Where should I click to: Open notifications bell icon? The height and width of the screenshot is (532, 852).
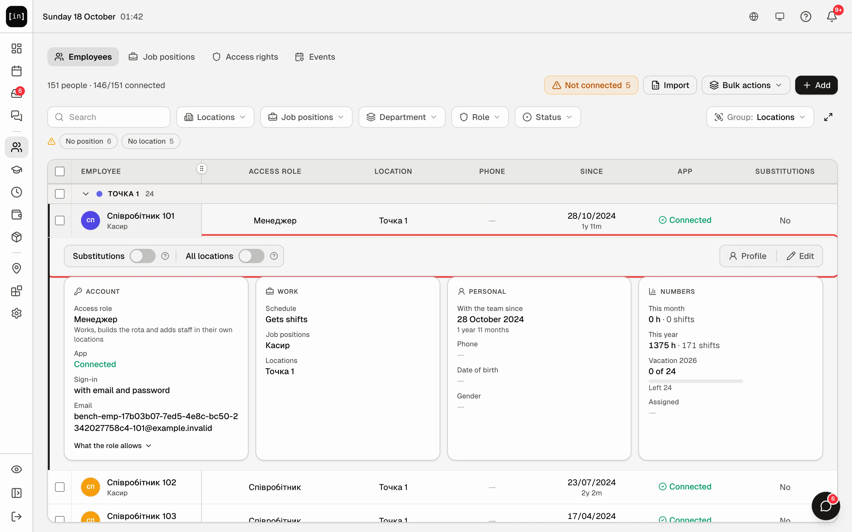832,17
